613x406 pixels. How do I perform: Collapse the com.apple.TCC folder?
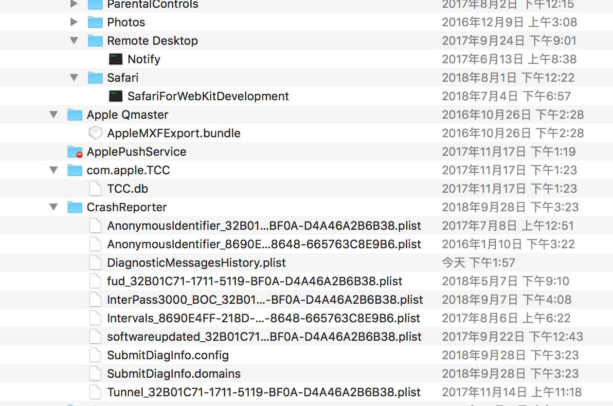(x=54, y=170)
